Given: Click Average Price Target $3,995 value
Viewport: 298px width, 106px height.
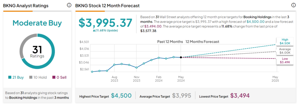Looking at the screenshot, I should pyautogui.click(x=182, y=96).
